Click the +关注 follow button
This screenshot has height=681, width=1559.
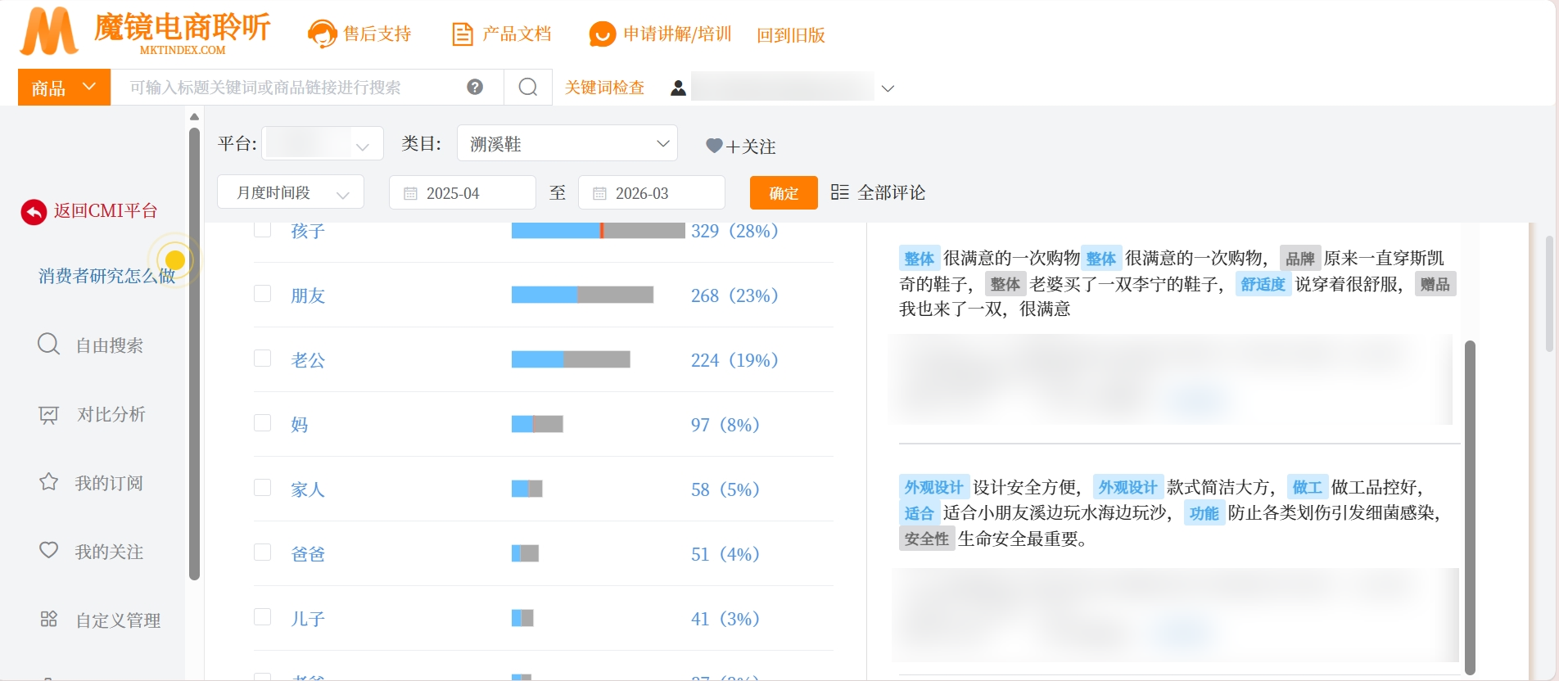[740, 147]
